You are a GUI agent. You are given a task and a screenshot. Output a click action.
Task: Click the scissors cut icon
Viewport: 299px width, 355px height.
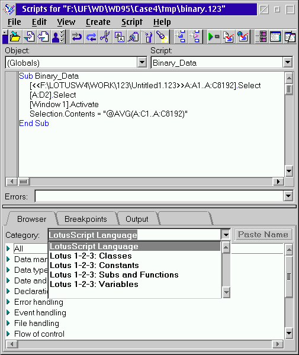(x=105, y=37)
